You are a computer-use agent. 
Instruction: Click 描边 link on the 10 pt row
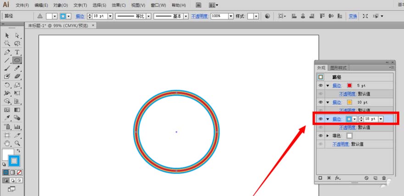(x=337, y=102)
